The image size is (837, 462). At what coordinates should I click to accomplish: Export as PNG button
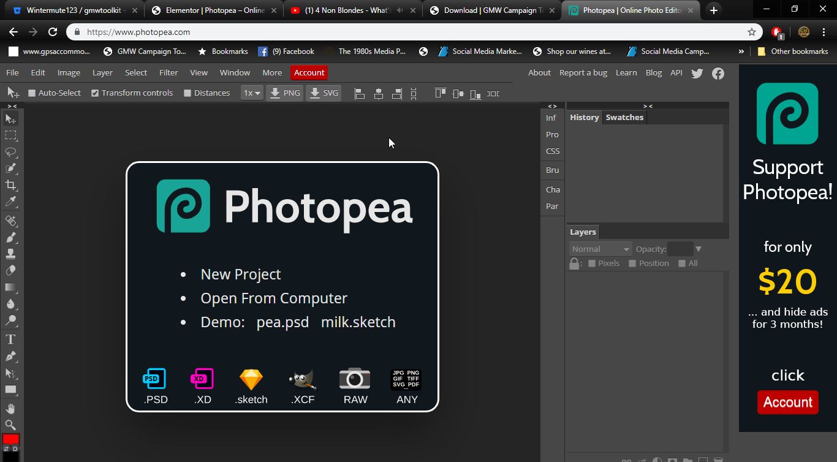click(285, 93)
